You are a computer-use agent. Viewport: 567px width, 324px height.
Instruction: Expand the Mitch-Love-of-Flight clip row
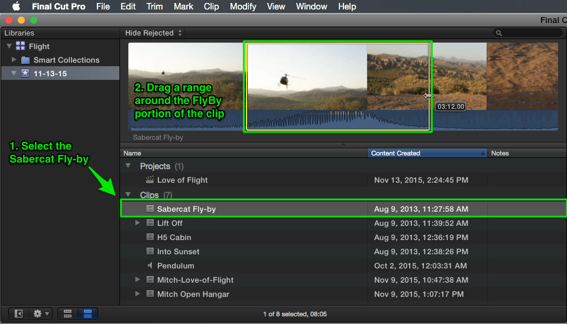tap(137, 280)
